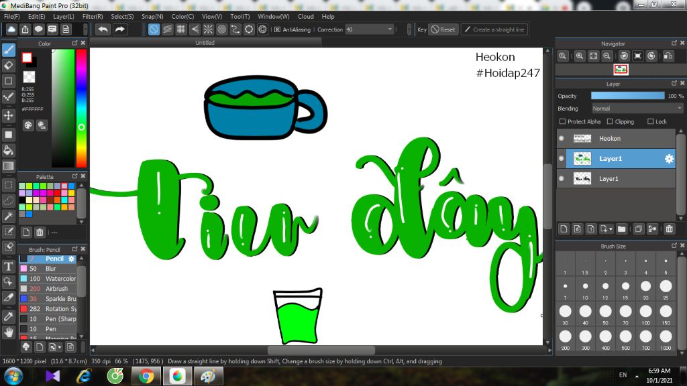
Task: Delete layer with trash icon in Layer panel
Action: 669,229
